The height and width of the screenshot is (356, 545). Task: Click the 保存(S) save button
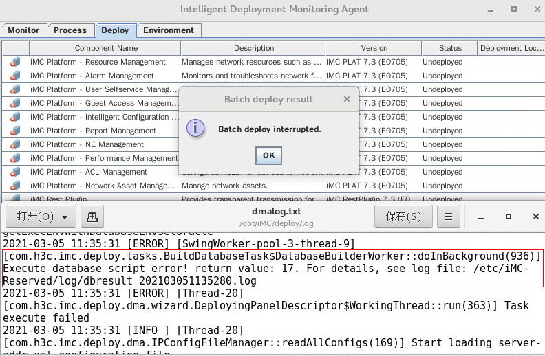[x=403, y=217]
